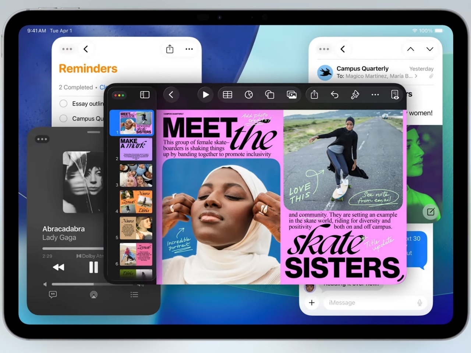Insert a table in Keynote

point(227,95)
